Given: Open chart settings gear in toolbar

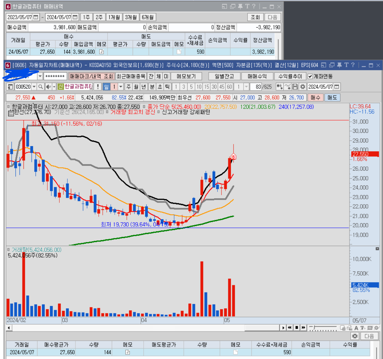Looking at the screenshot, I should [303, 87].
